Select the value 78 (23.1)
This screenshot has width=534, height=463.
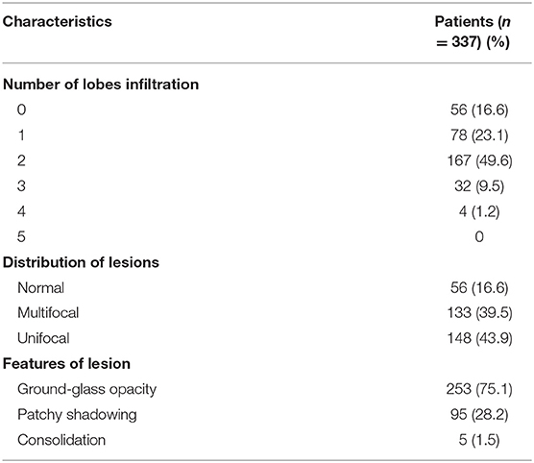(x=479, y=135)
